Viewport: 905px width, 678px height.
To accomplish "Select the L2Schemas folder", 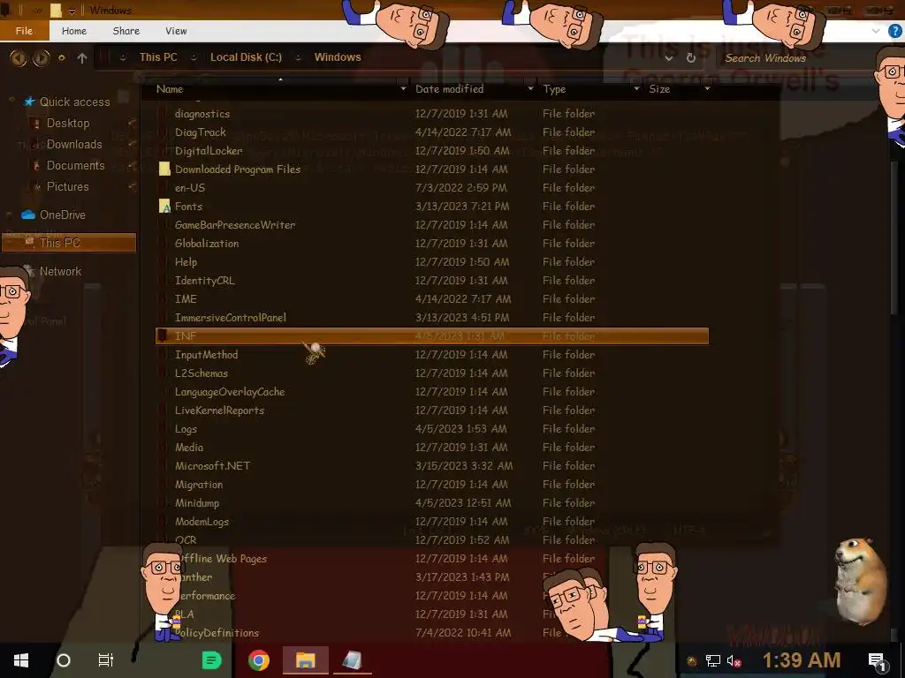I will (202, 373).
